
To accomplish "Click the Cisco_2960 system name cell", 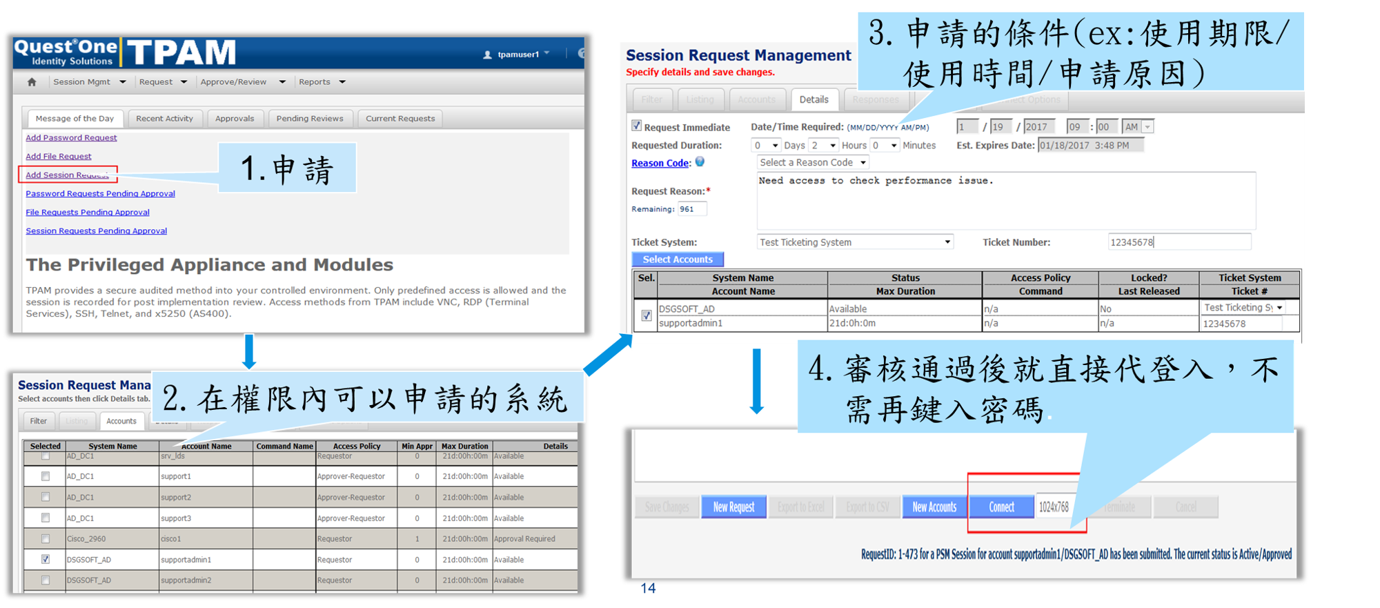I will [112, 539].
